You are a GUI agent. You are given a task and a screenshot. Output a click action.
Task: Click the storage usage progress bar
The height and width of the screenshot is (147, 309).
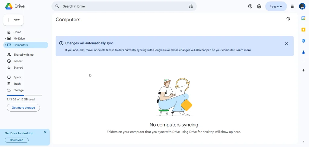[24, 96]
